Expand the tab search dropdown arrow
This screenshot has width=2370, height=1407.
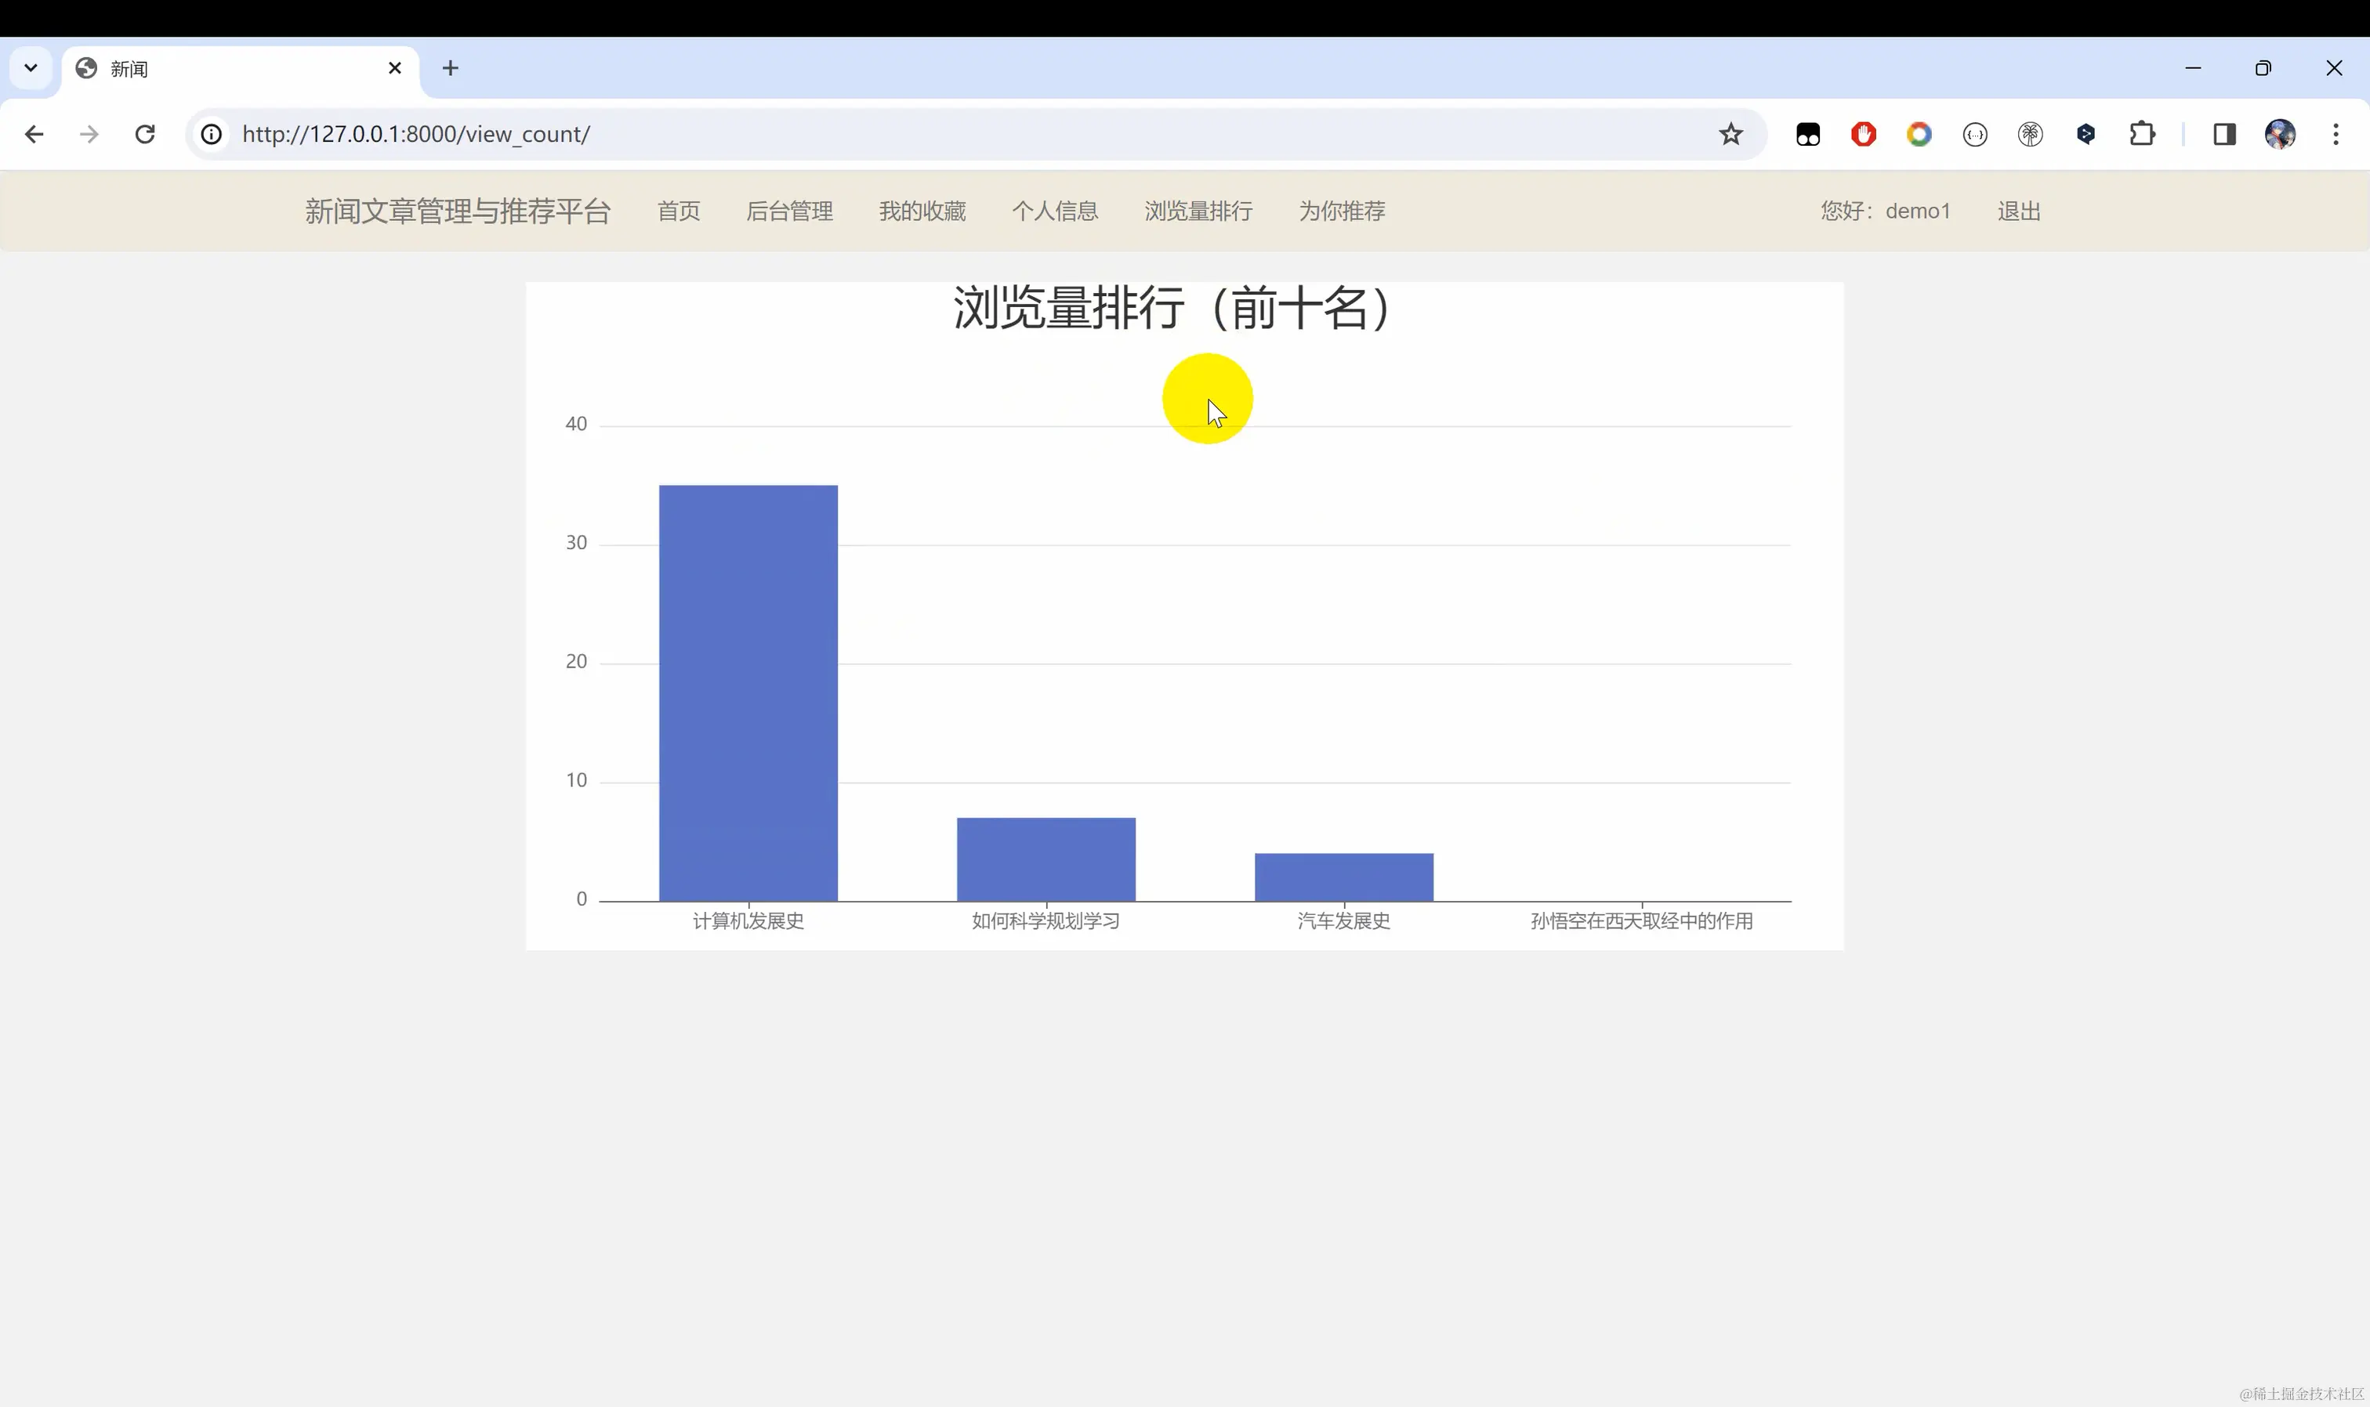[31, 68]
